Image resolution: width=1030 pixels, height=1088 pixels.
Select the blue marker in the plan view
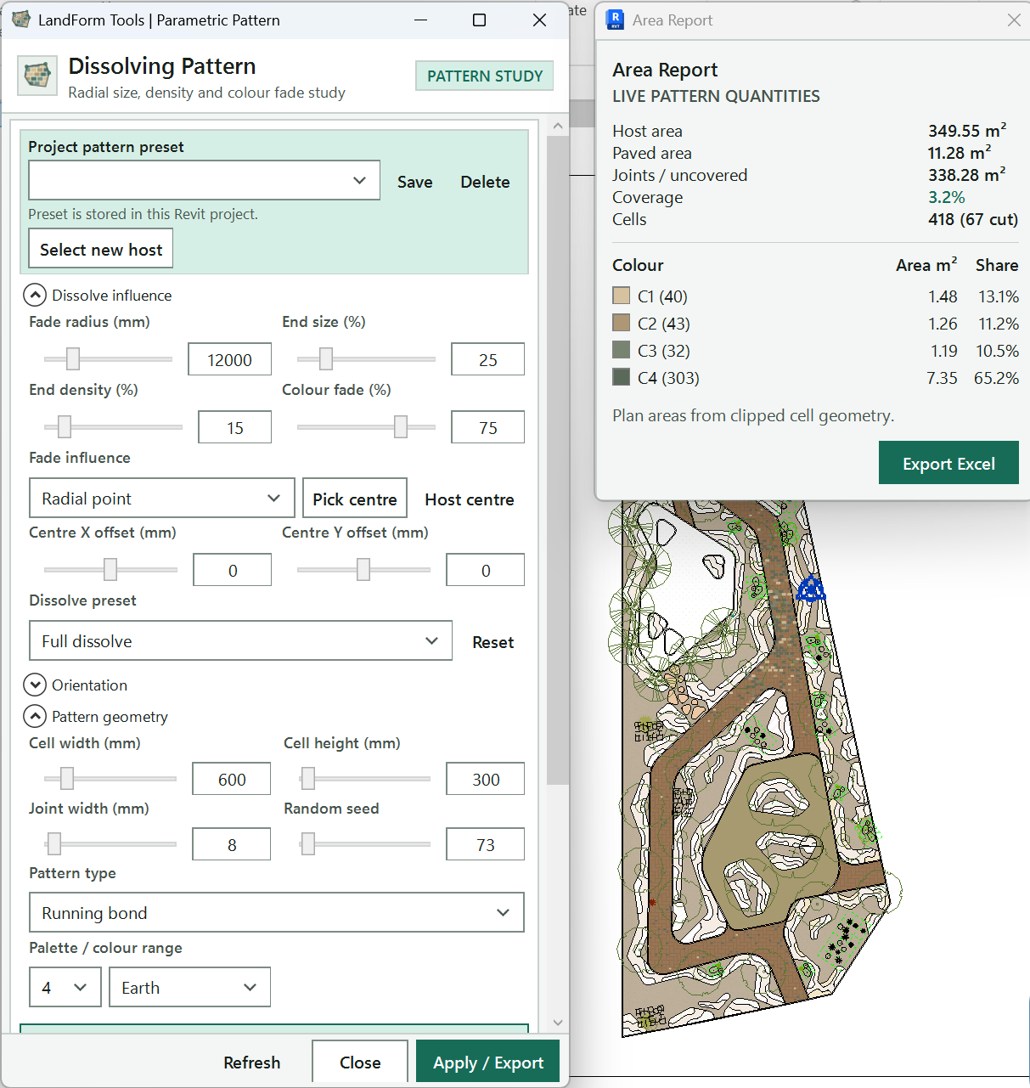pyautogui.click(x=811, y=588)
